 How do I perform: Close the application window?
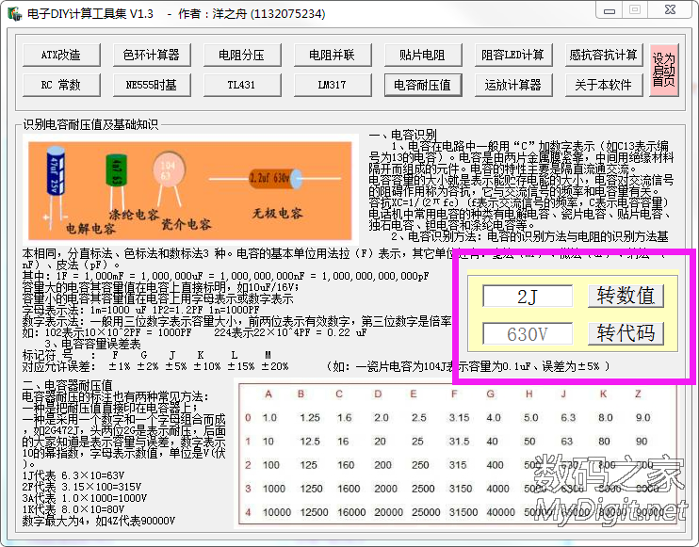coord(670,9)
